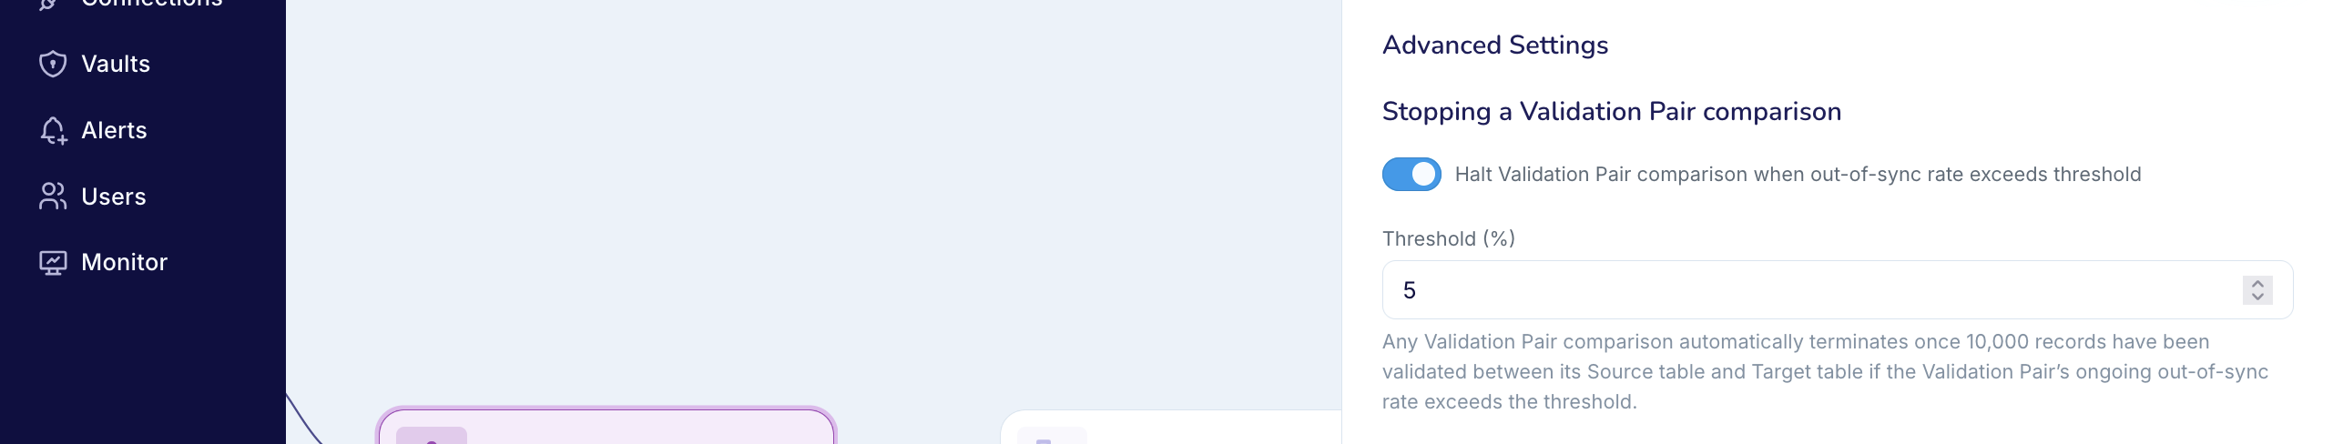Open the Users page

point(113,197)
